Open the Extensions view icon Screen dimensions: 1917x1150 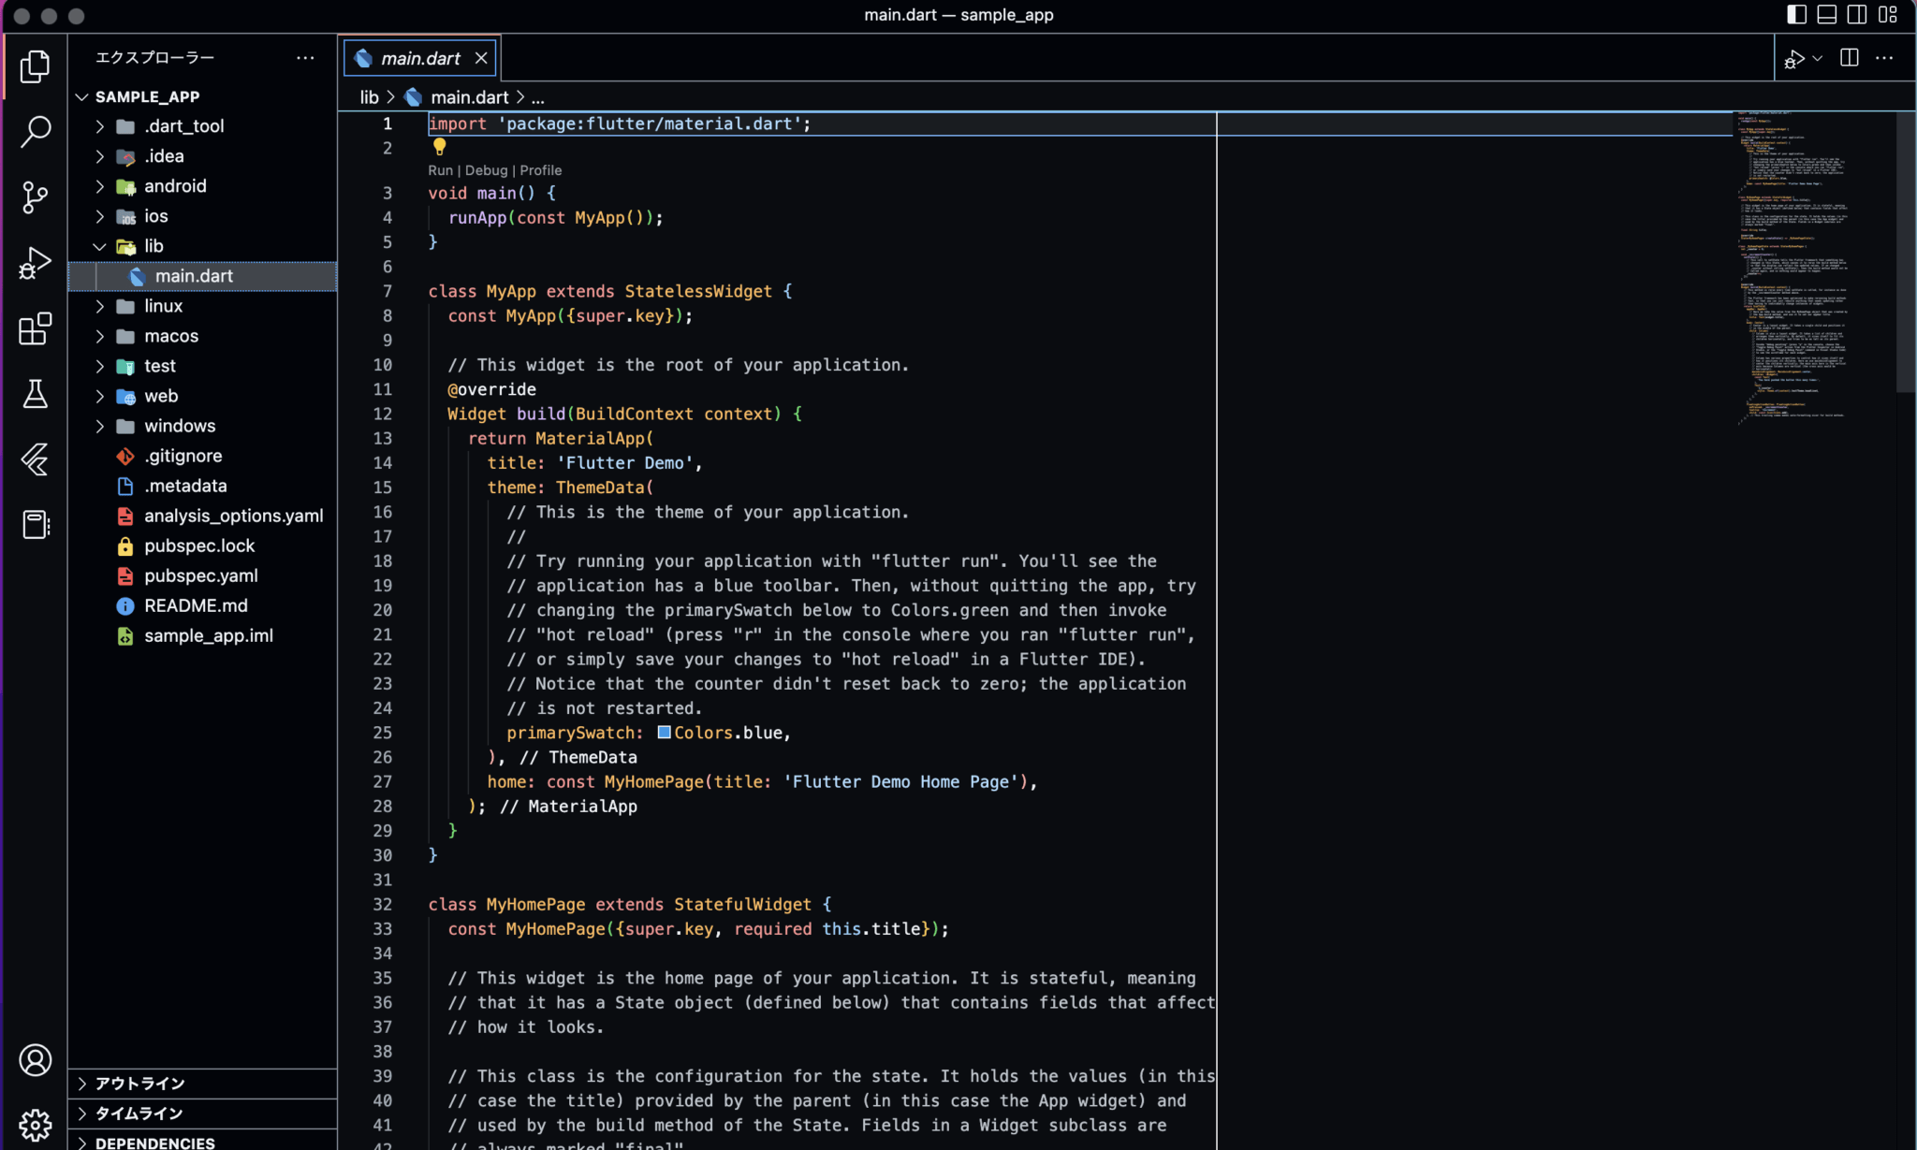click(35, 328)
